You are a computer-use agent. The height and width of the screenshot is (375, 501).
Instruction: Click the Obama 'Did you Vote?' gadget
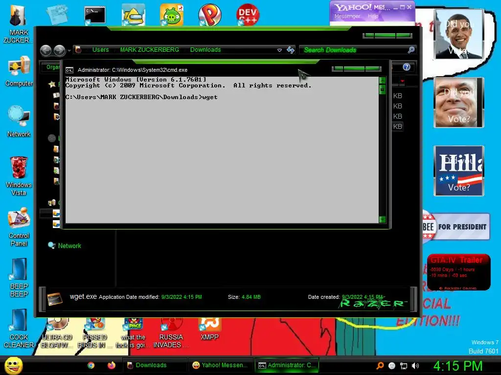click(459, 34)
